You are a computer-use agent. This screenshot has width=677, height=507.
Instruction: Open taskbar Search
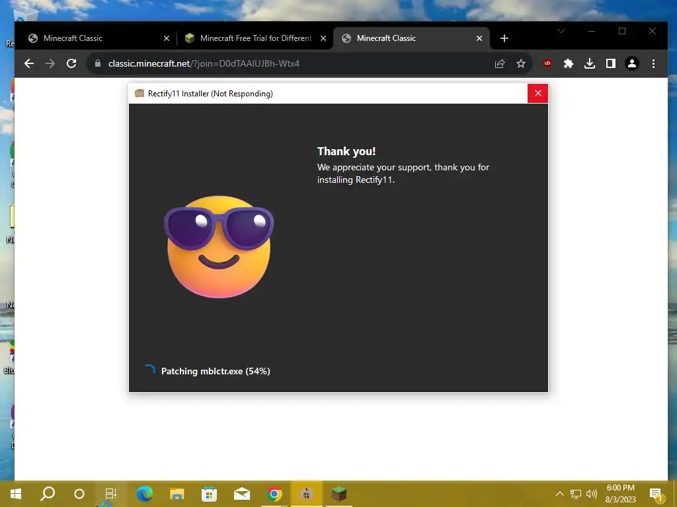click(47, 494)
